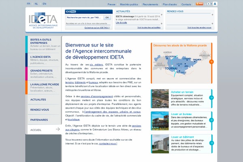The image size is (243, 162).
Task: Follow l'aménagement des espaces urbains link
Action: [112, 112]
